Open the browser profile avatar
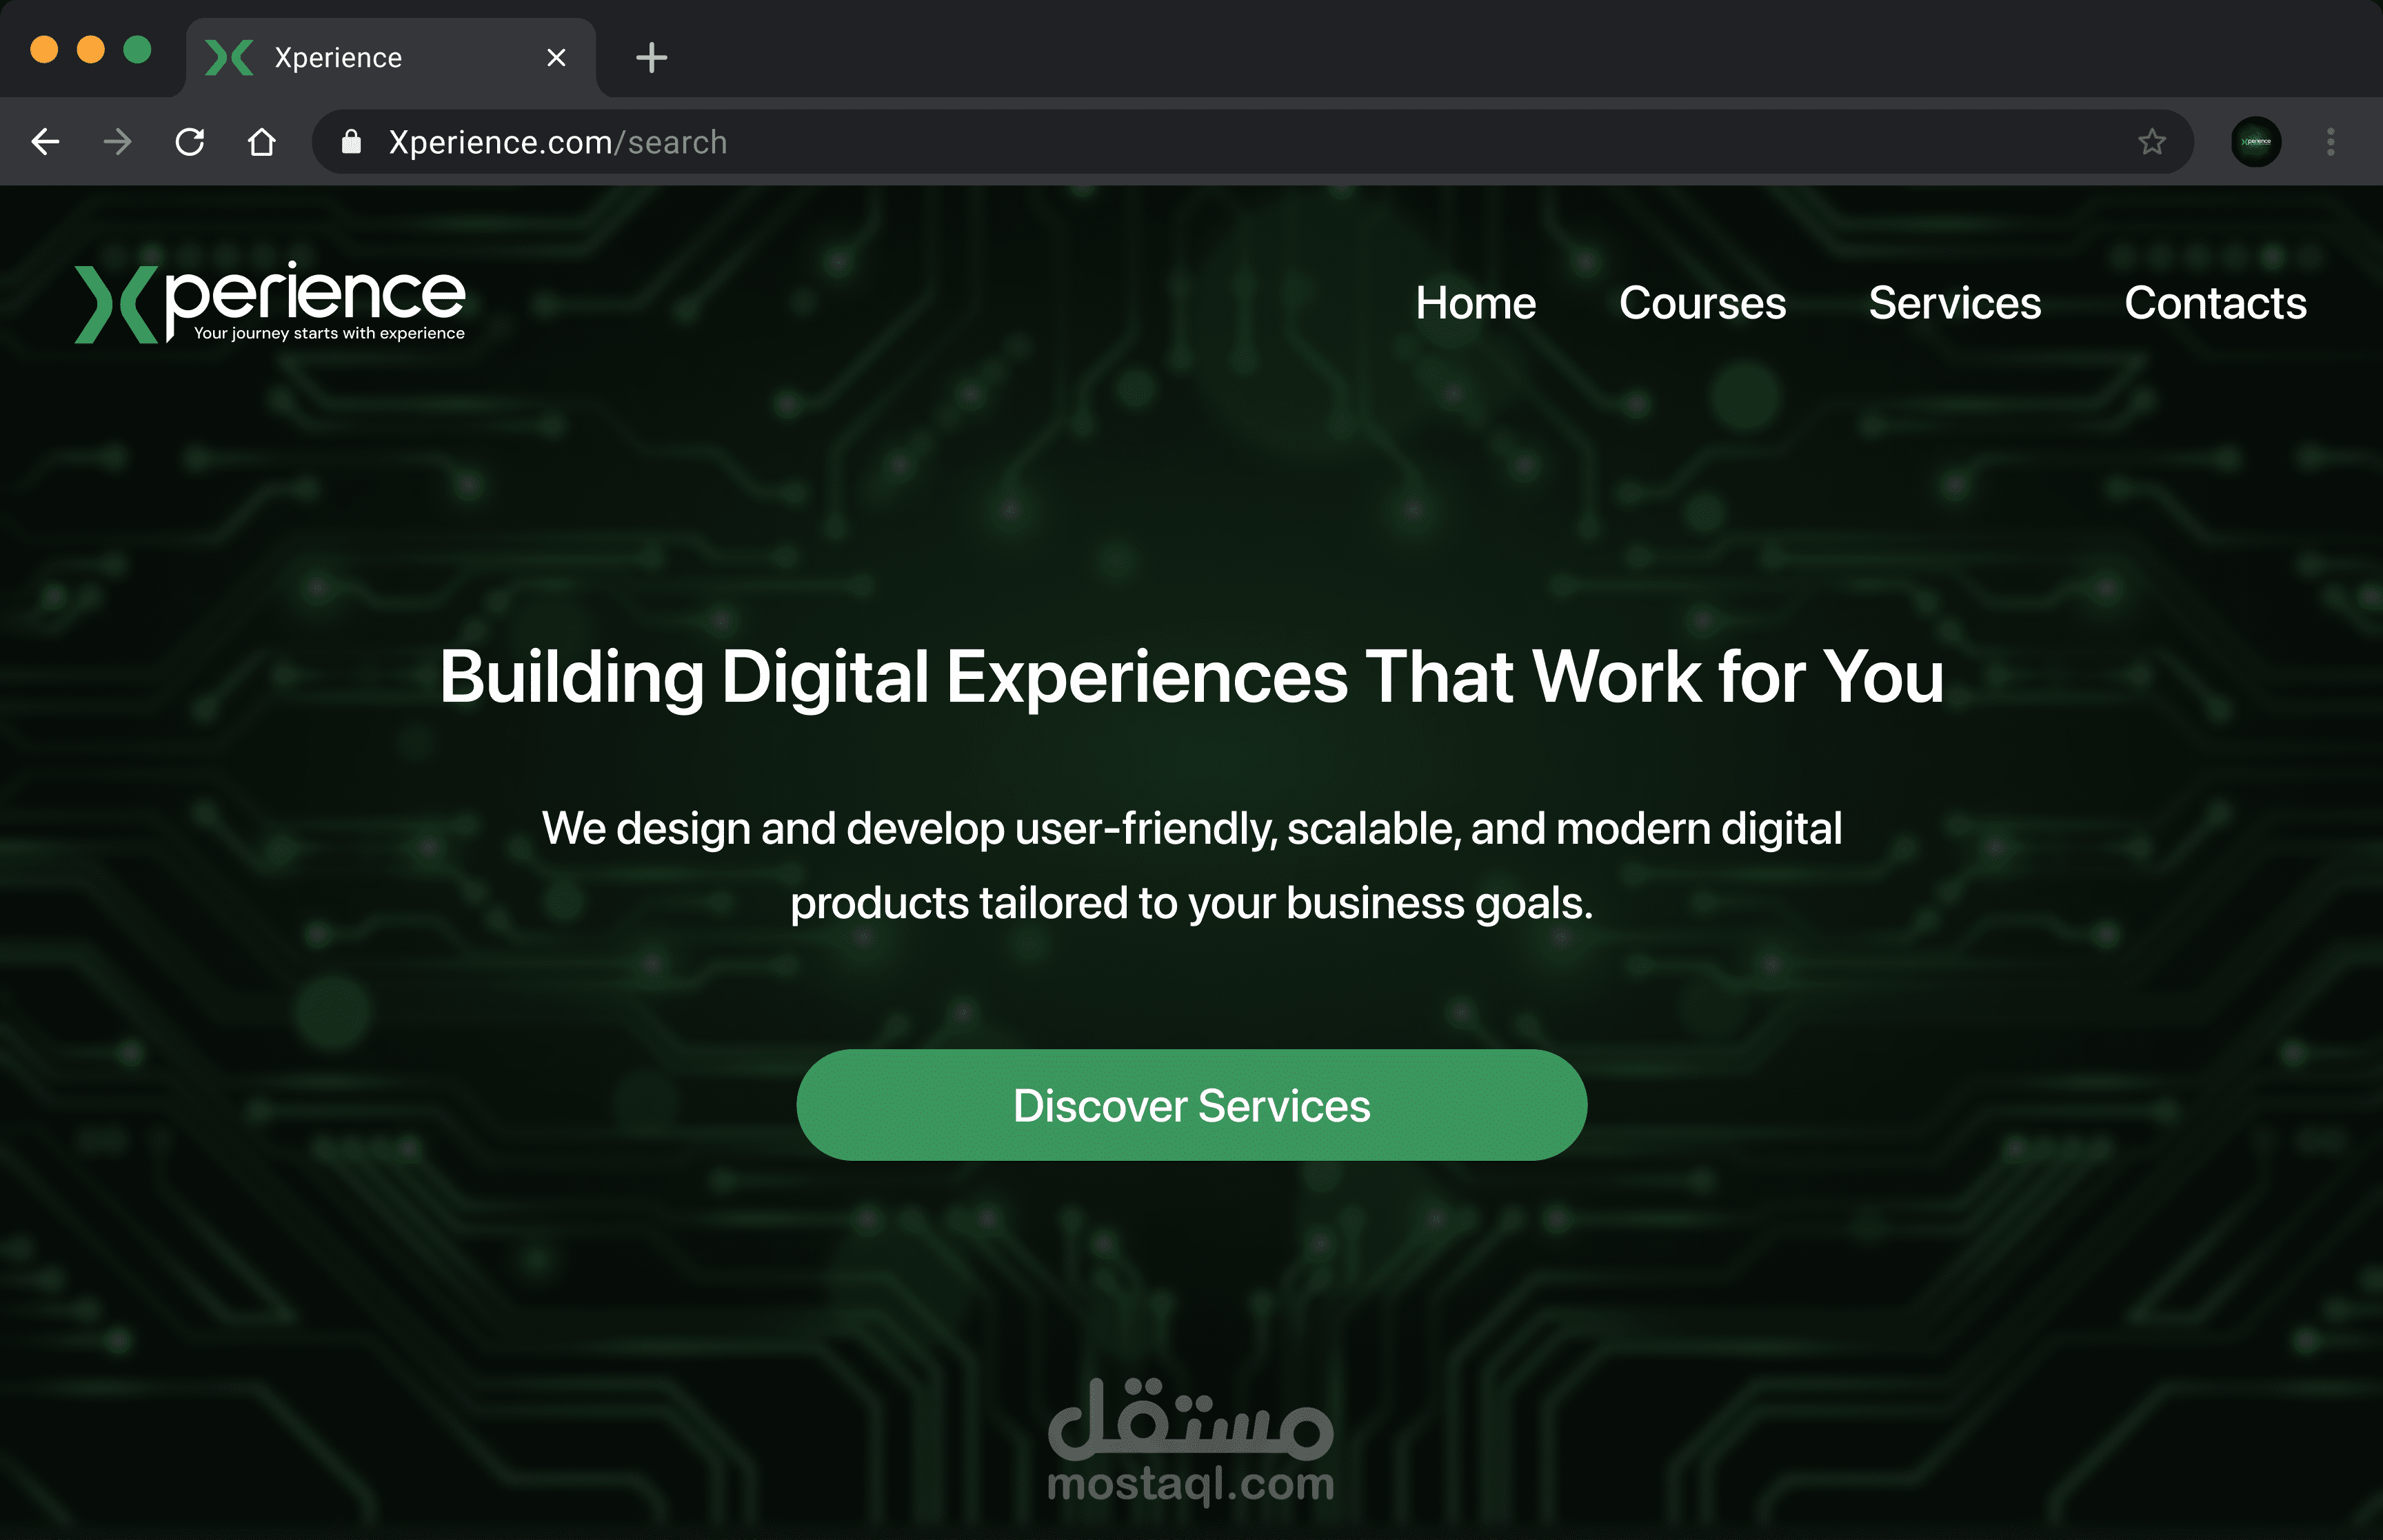The height and width of the screenshot is (1540, 2383). tap(2256, 142)
